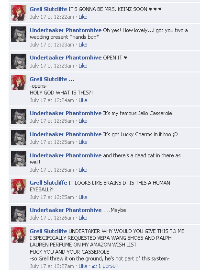The image size is (211, 270).
Task: Like the 'MRS. KEINZ SOON' comment
Action: (83, 17)
